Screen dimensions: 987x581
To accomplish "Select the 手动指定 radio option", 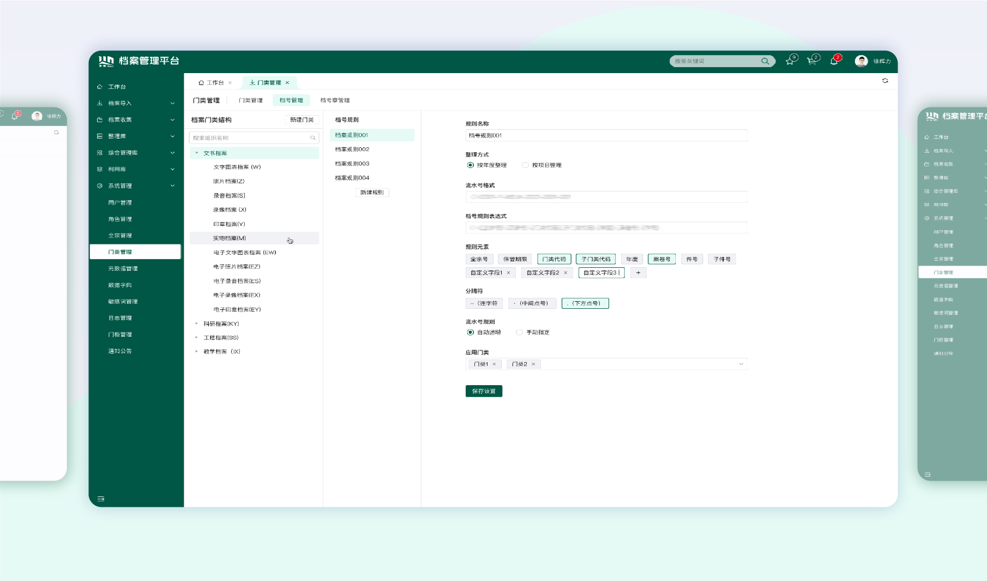I will [x=519, y=332].
